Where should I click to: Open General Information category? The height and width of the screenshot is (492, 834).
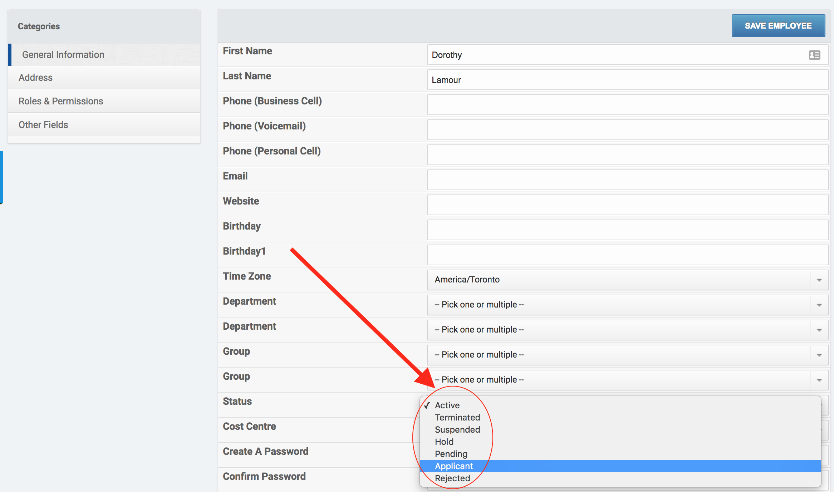click(x=63, y=55)
